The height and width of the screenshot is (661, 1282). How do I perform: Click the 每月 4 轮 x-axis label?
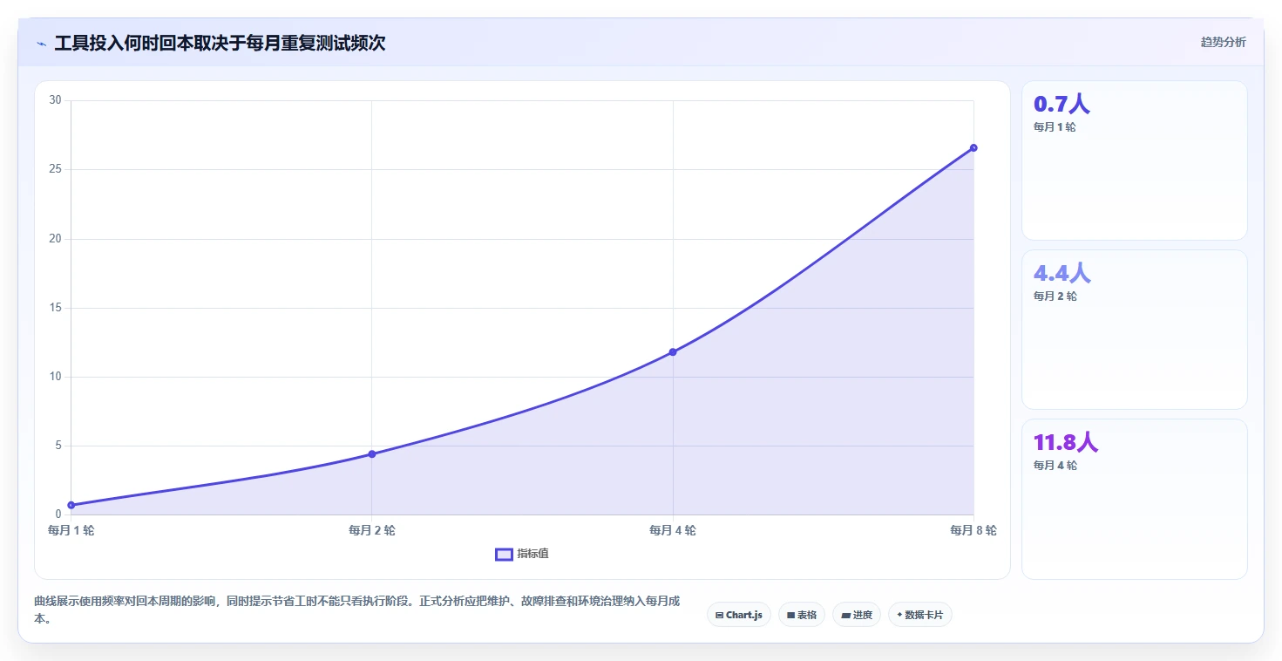tap(673, 530)
